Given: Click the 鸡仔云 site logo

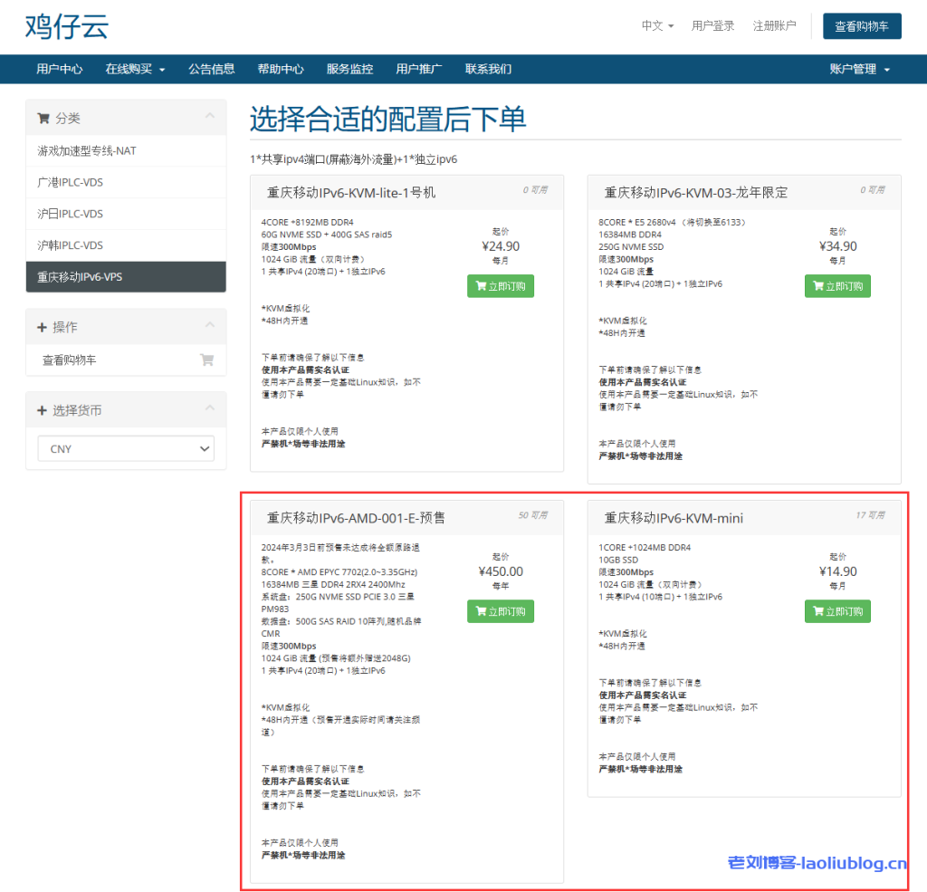Looking at the screenshot, I should click(65, 27).
